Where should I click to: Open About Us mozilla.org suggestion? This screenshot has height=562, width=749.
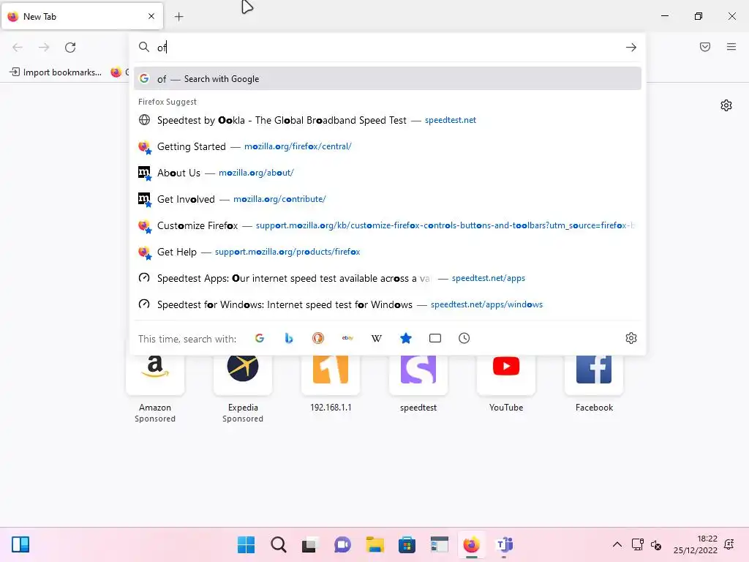[388, 173]
